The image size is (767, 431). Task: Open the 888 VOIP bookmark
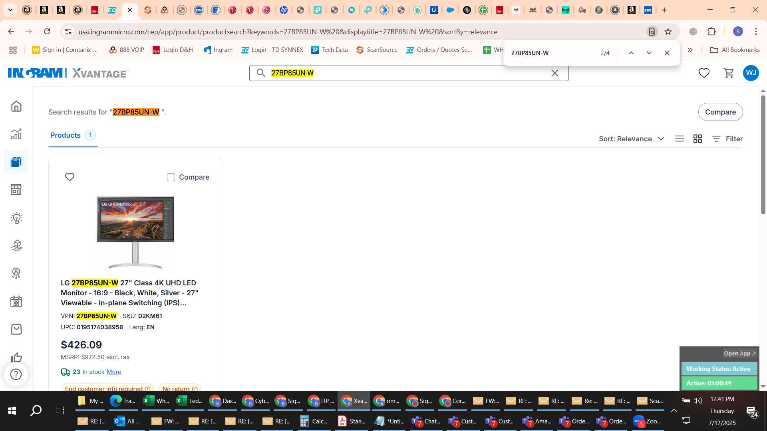(127, 50)
